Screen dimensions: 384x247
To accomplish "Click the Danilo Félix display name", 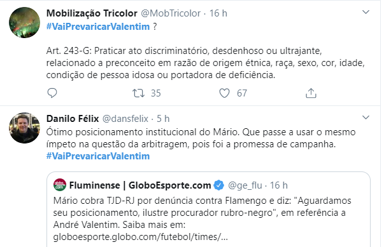I will (x=73, y=119).
